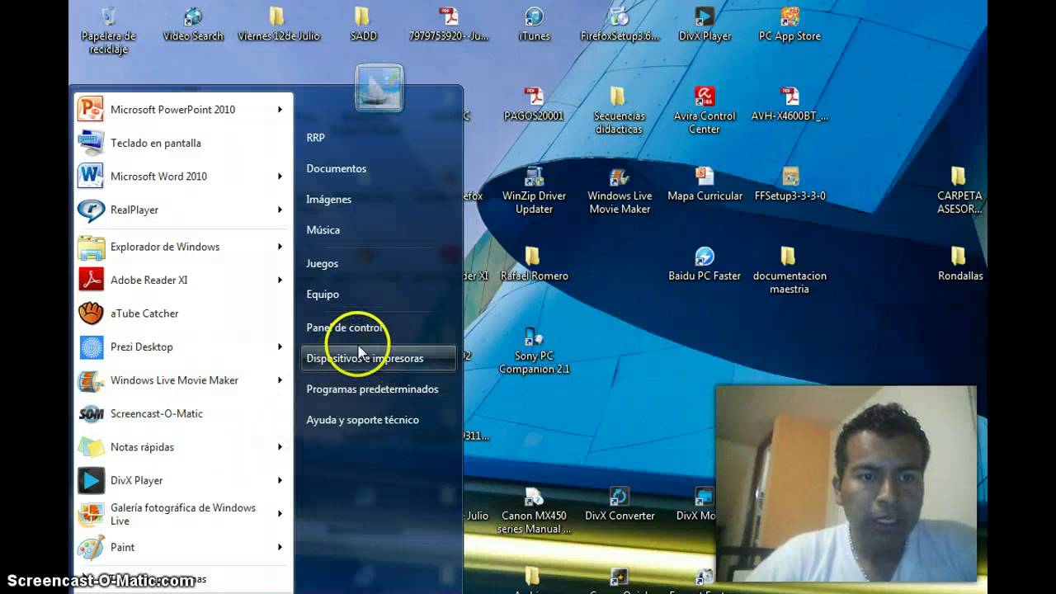The height and width of the screenshot is (594, 1056).
Task: Select the SADD folder on desktop
Action: (x=363, y=24)
